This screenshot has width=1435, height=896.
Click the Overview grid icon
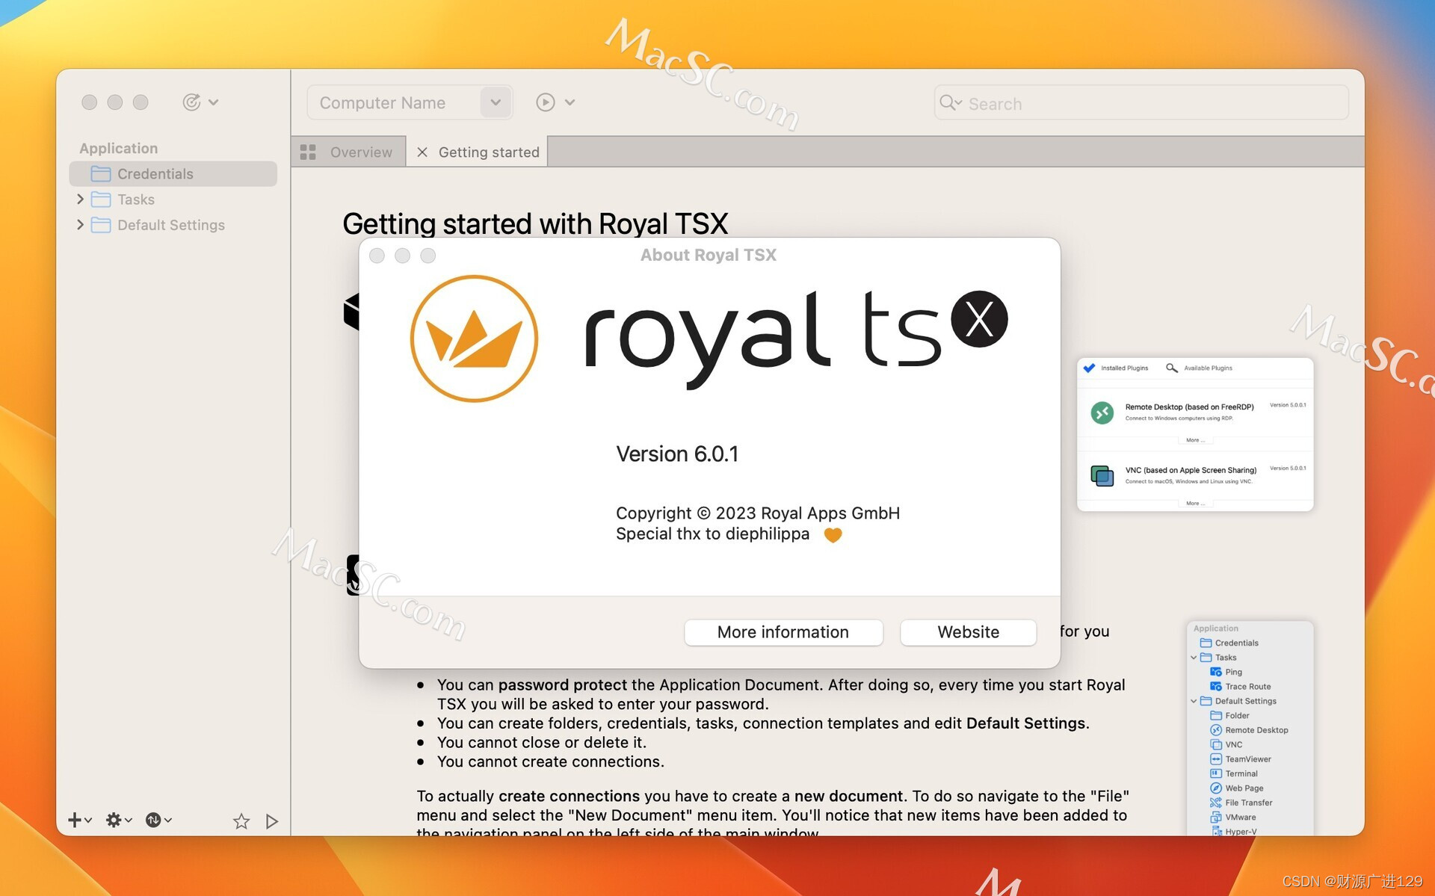[x=308, y=152]
